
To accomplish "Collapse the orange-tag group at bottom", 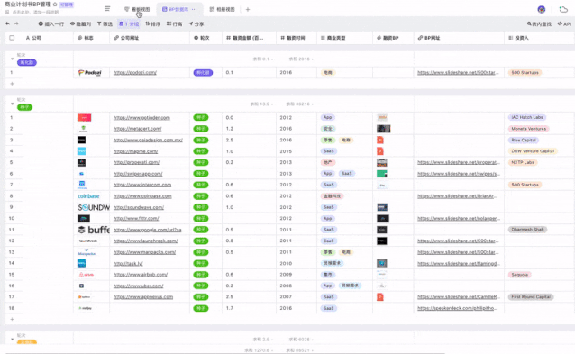I will (12, 340).
